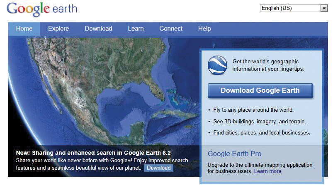Click the Download Google Earth button
The height and width of the screenshot is (185, 333).
[x=260, y=91]
